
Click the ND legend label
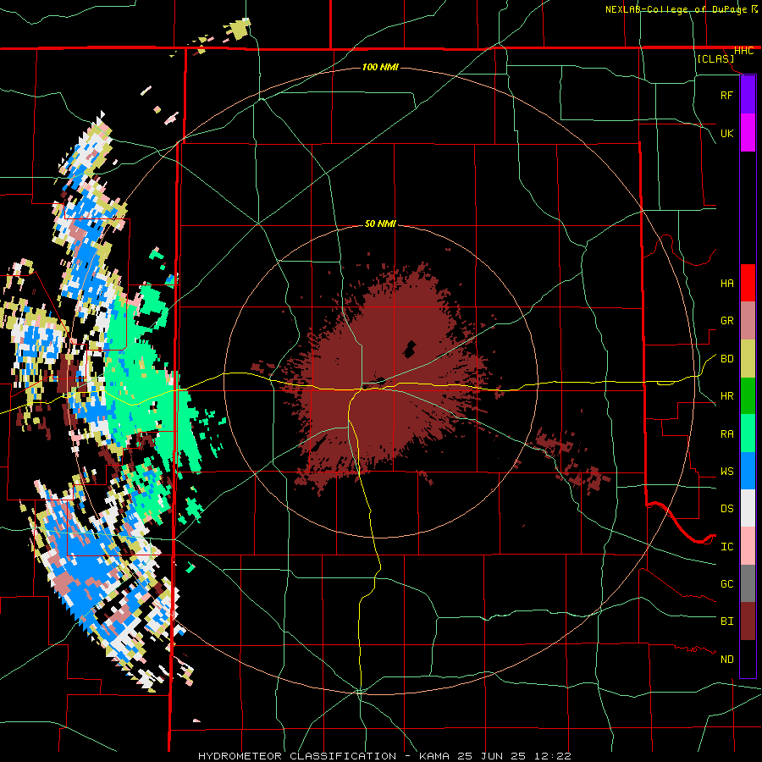(726, 660)
